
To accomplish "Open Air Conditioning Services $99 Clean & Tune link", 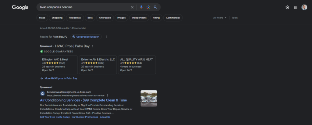I will [x=83, y=100].
